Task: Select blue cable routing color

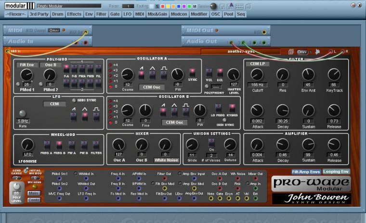Action: [x=179, y=6]
